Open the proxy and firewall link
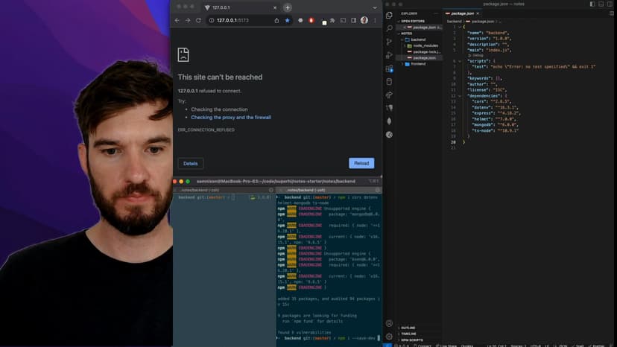The image size is (617, 347). (x=230, y=117)
